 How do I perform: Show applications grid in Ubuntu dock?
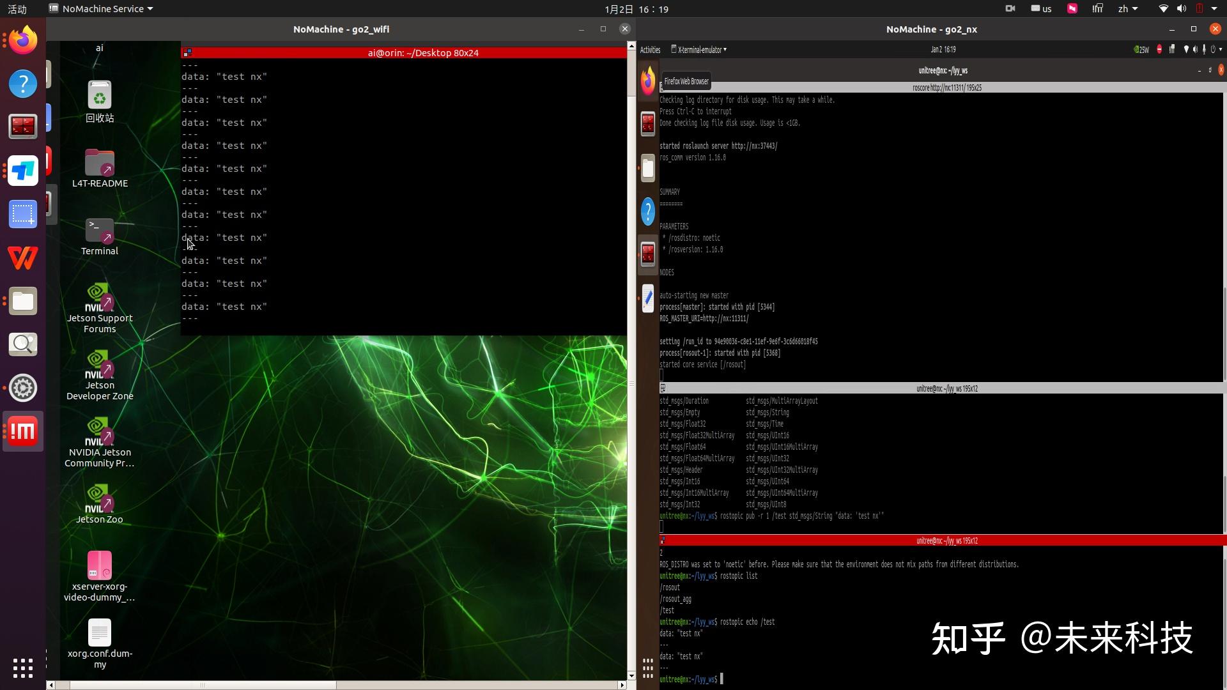[x=23, y=668]
